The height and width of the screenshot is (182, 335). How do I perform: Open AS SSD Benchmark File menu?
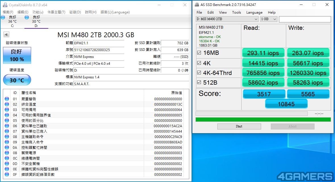(199, 12)
